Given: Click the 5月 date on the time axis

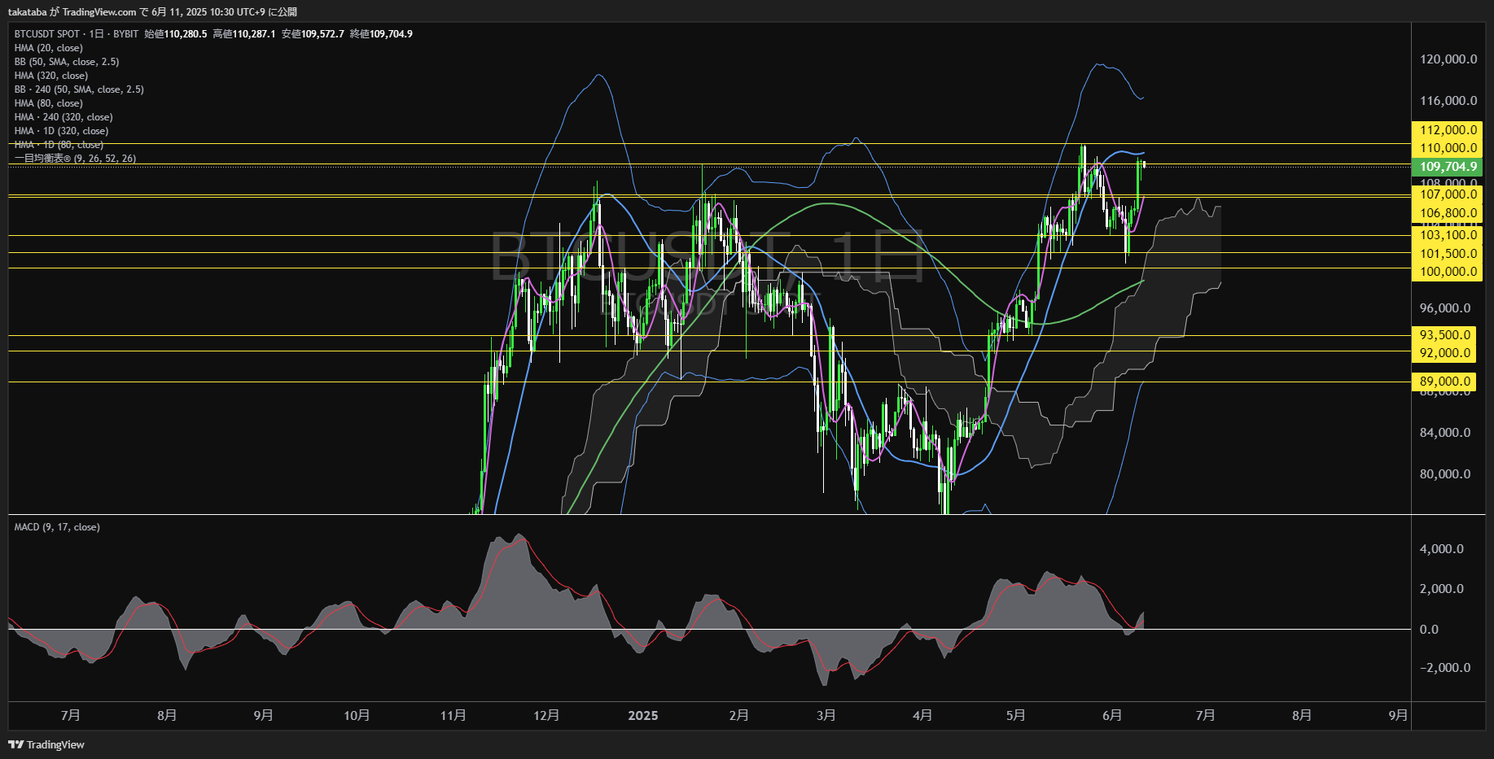Looking at the screenshot, I should pos(1015,715).
